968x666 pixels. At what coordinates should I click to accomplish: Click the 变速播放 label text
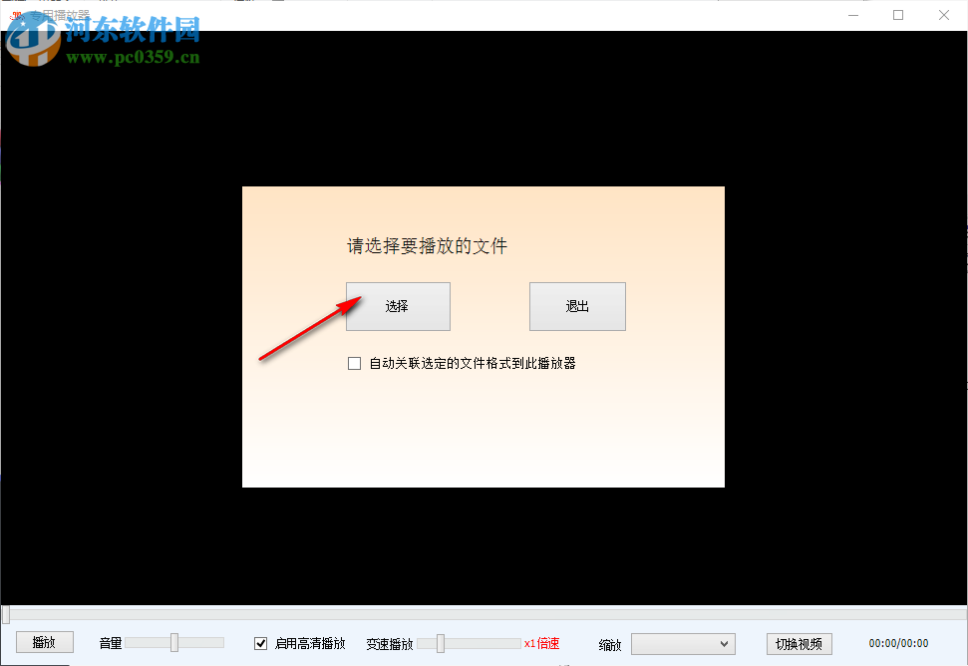[389, 643]
